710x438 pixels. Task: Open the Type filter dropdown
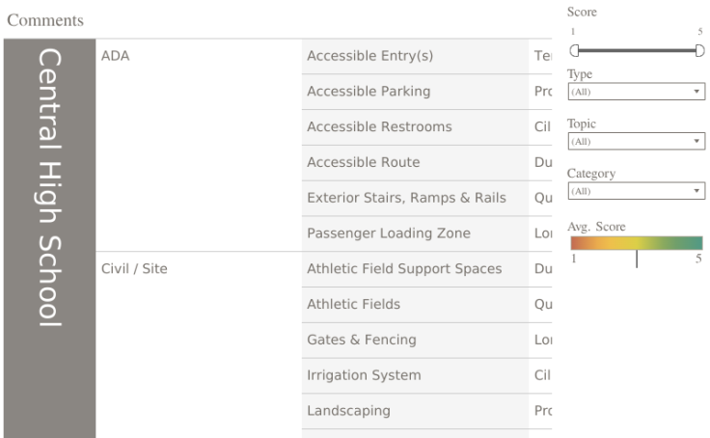[636, 92]
